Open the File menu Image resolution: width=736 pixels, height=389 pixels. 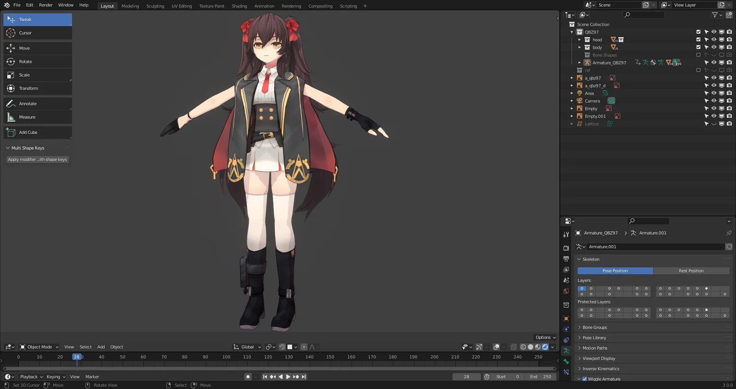[x=17, y=5]
